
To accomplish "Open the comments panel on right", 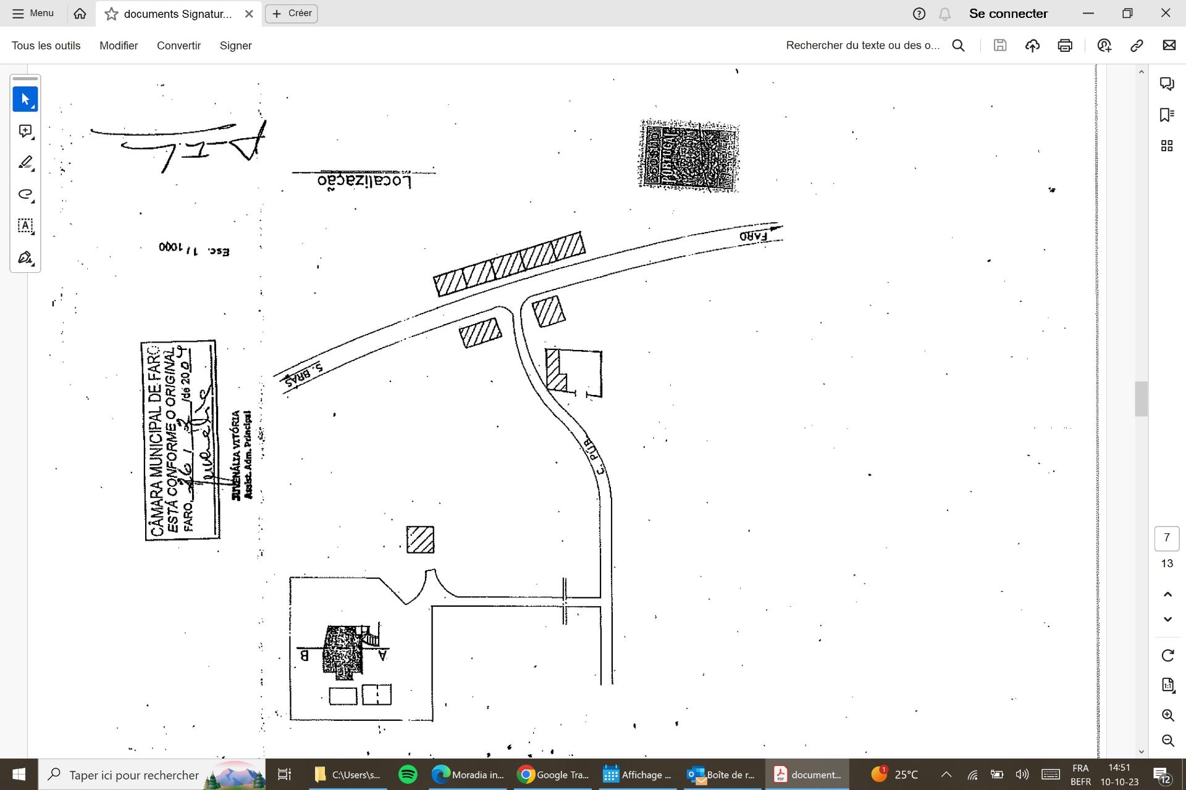I will coord(1166,83).
